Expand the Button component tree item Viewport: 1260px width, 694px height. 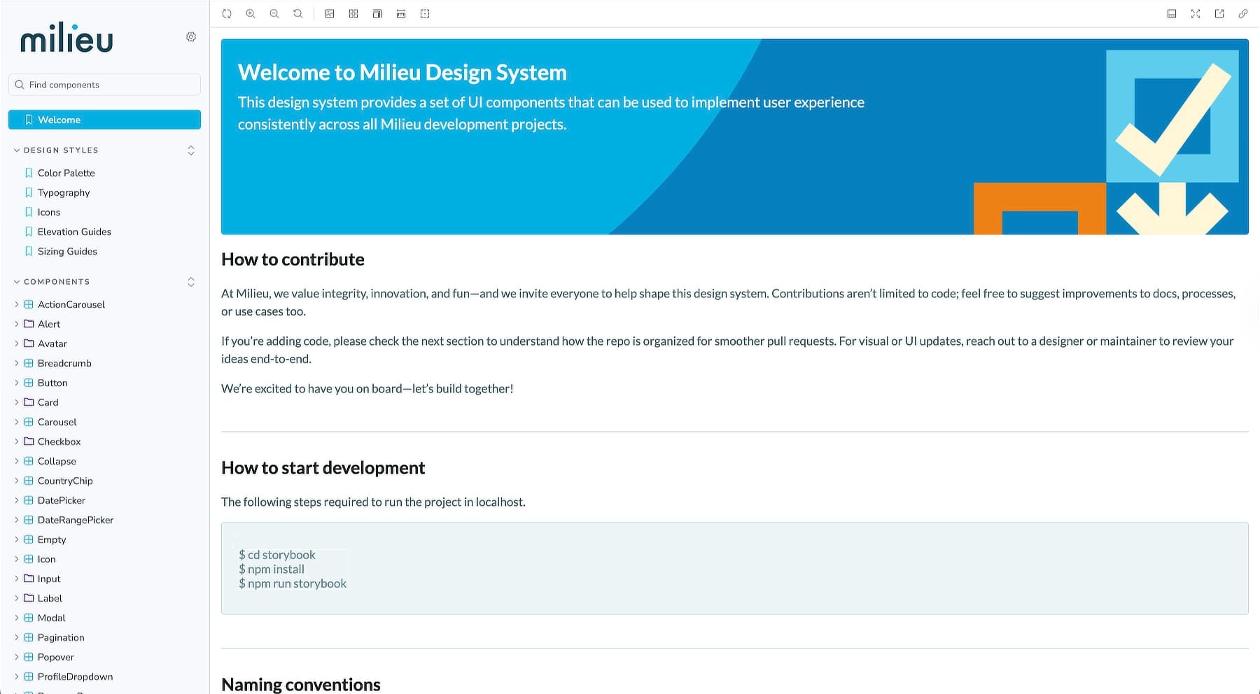pyautogui.click(x=17, y=383)
